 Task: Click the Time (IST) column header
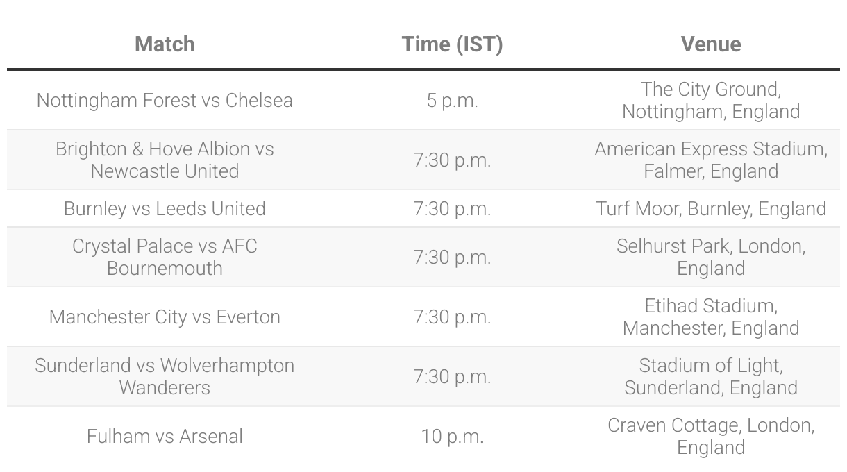(452, 44)
